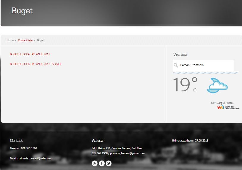Open the 2017 budget Sursa E link
The image size is (242, 170).
click(x=36, y=64)
